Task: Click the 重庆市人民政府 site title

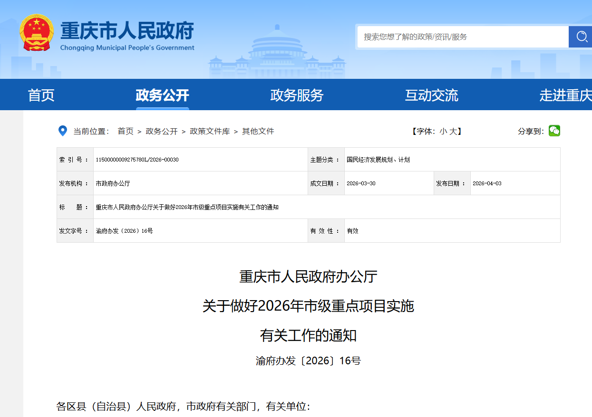Action: pyautogui.click(x=127, y=31)
